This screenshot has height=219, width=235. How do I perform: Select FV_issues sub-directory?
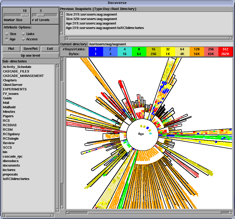pos(11,94)
